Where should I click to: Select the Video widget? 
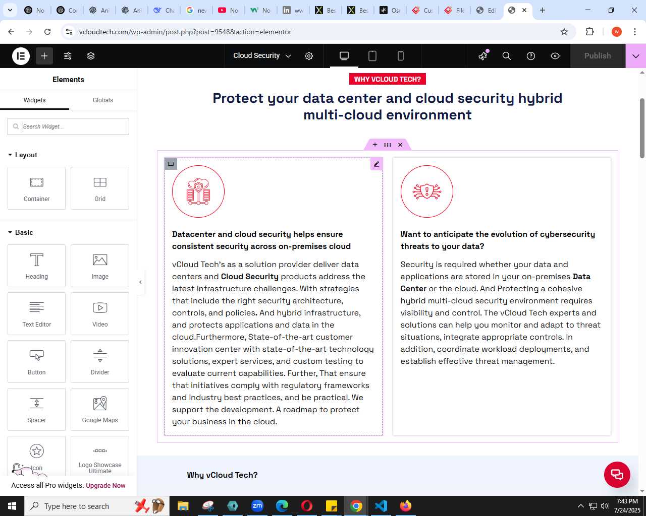[x=100, y=313]
